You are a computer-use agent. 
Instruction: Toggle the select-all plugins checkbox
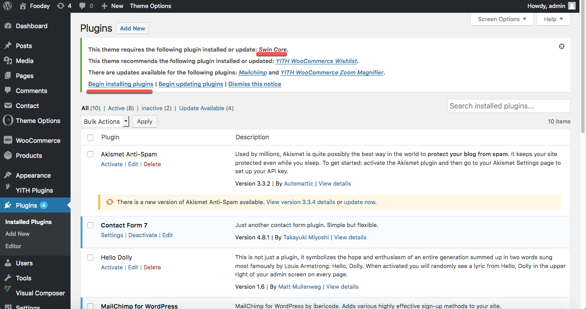90,138
